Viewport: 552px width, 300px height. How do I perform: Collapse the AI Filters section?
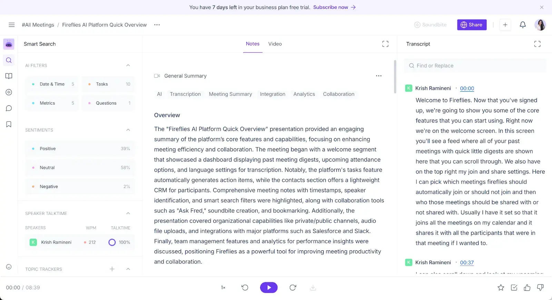(128, 65)
